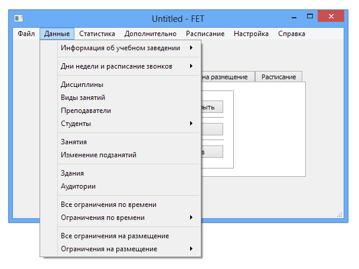This screenshot has height=269, width=359.
Task: Open the Справка menu
Action: (292, 34)
